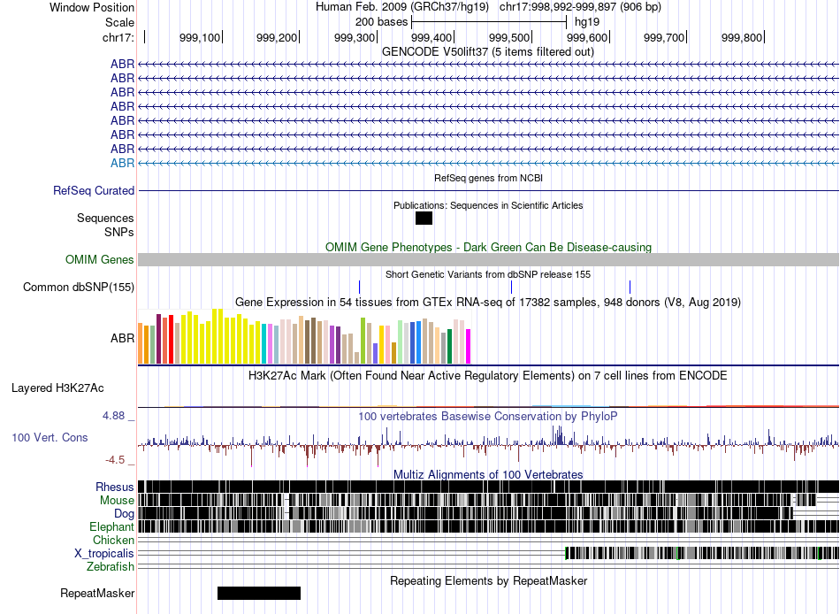
Task: Click the Dog species label
Action: [124, 514]
